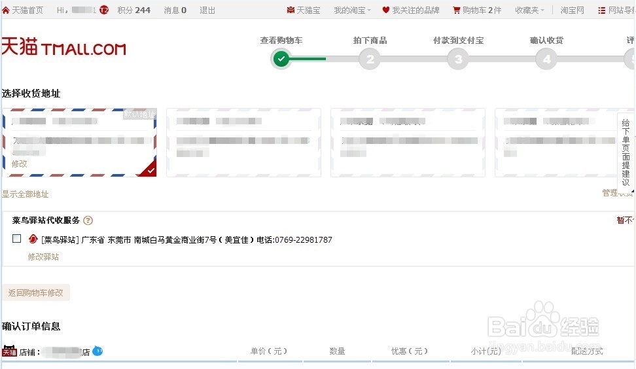Screen dimensions: 636x369
Task: Select the third address card
Action: (408, 143)
